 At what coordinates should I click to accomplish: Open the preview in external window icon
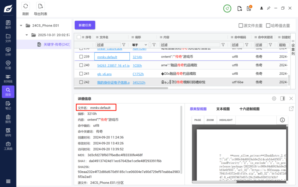[x=291, y=109]
